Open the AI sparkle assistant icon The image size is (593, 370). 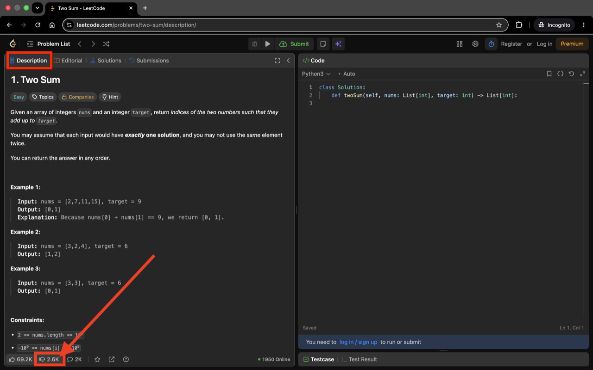pyautogui.click(x=338, y=44)
